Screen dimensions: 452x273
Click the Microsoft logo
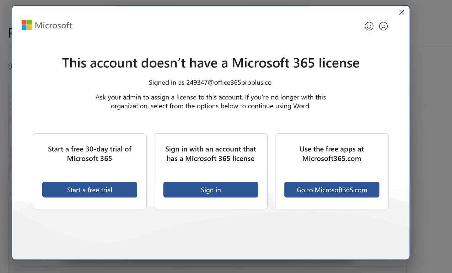pyautogui.click(x=47, y=25)
